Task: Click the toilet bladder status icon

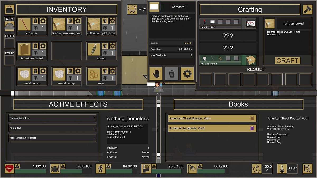Action: point(146,169)
